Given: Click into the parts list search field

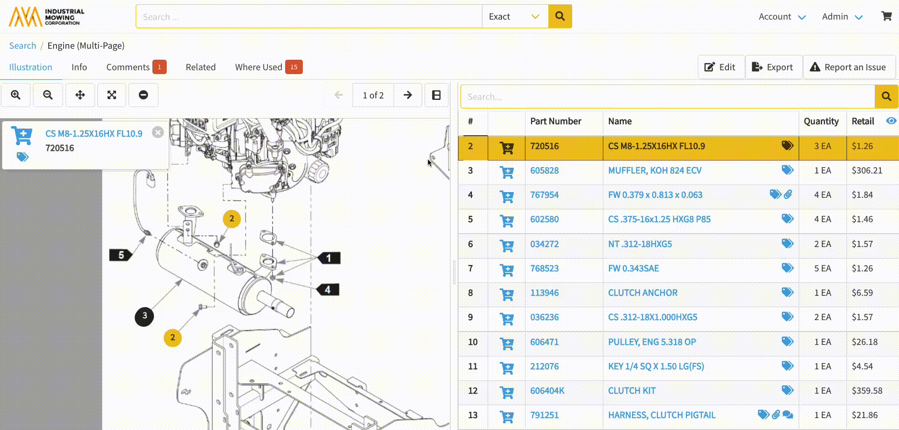Looking at the screenshot, I should pos(667,97).
